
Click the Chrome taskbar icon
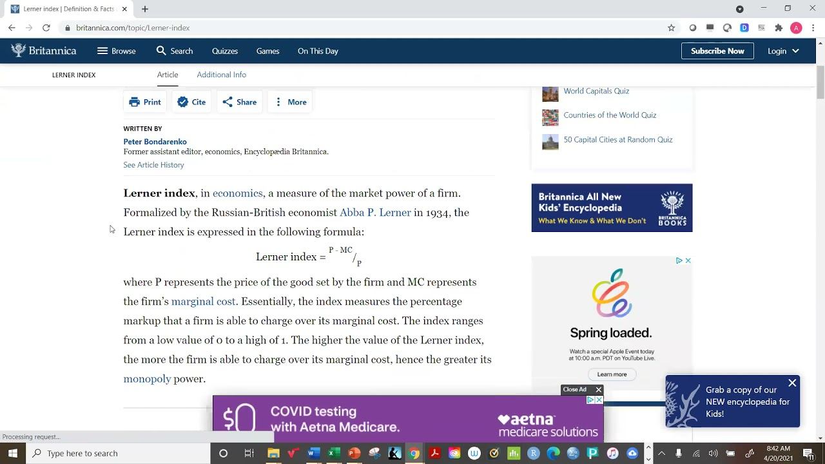pyautogui.click(x=414, y=453)
